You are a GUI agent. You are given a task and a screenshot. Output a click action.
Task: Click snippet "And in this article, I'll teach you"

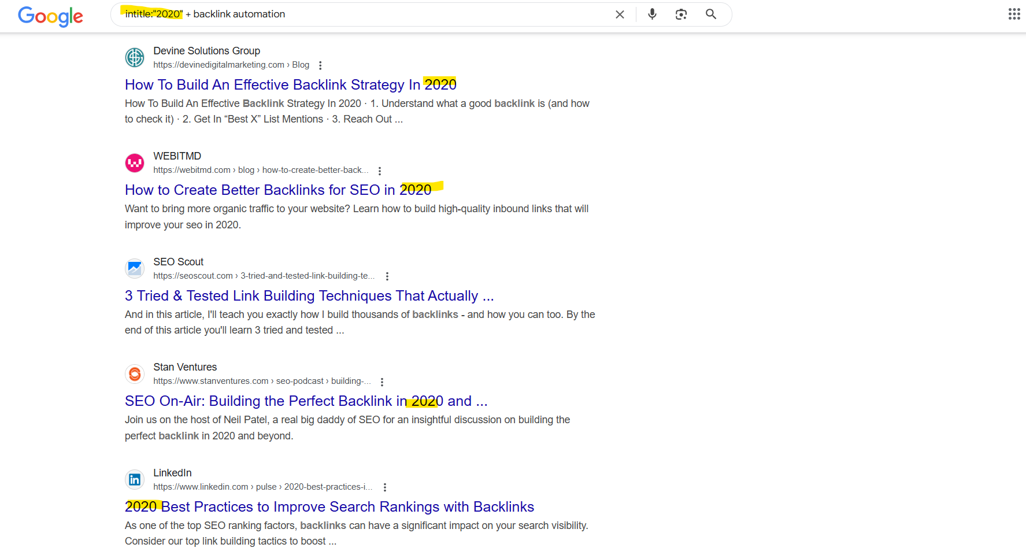tap(360, 322)
